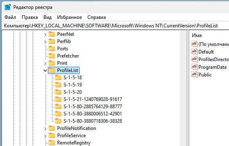
Task: Expand the Print key
Action: 45,64
